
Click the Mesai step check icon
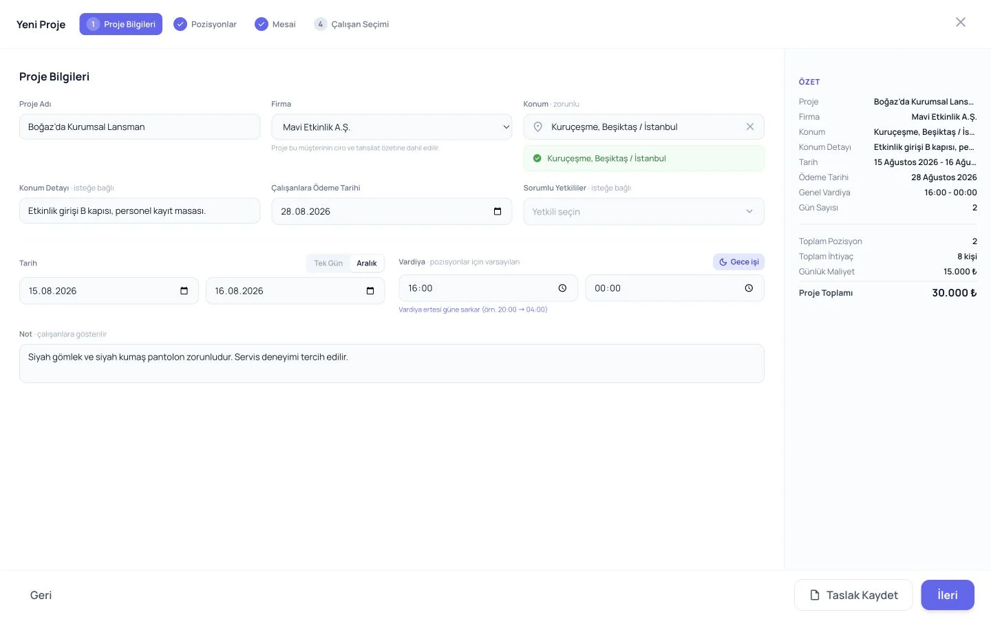click(x=262, y=24)
